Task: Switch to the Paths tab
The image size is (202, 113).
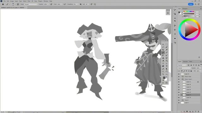Action: (191, 62)
